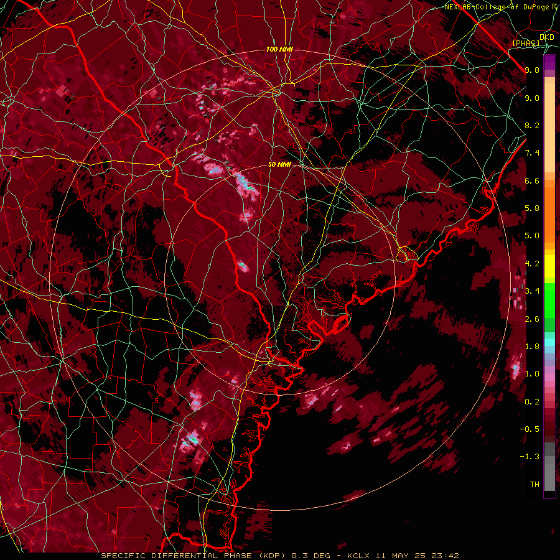This screenshot has width=560, height=560.
Task: Click the 6.6 value on color scale
Action: (532, 180)
